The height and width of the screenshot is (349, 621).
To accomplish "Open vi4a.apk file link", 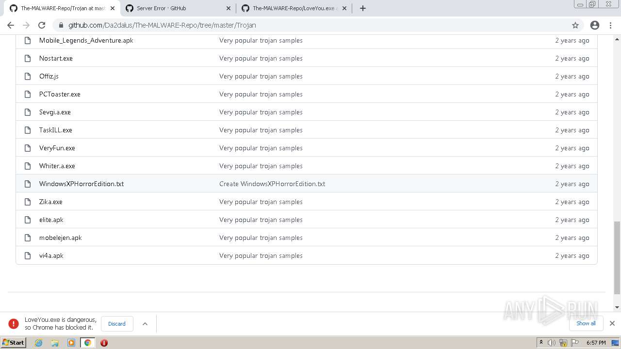I will pos(51,255).
